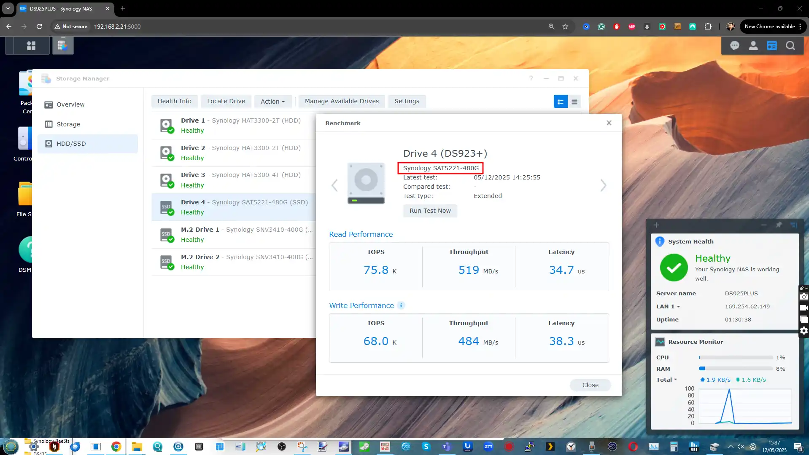This screenshot has height=455, width=809.
Task: Open the DSM Main Menu grid icon
Action: (x=31, y=45)
